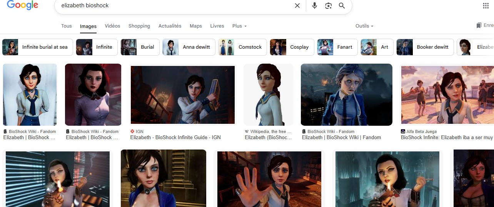Open the Livres tab
The image size is (494, 207).
coord(217,26)
